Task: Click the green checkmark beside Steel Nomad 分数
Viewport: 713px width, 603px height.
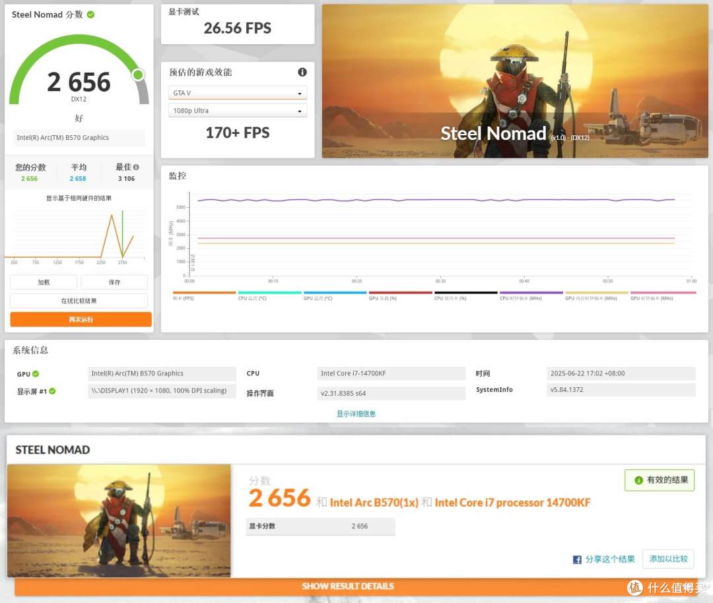Action: (91, 15)
